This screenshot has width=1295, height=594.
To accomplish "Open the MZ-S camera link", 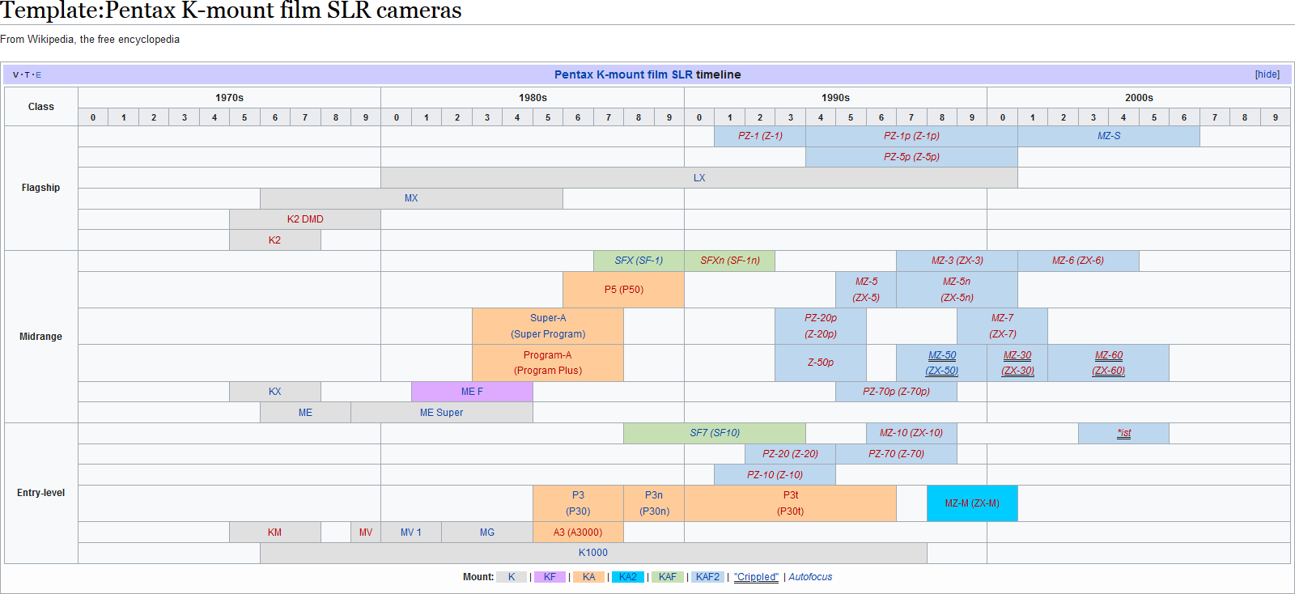I will 1109,136.
